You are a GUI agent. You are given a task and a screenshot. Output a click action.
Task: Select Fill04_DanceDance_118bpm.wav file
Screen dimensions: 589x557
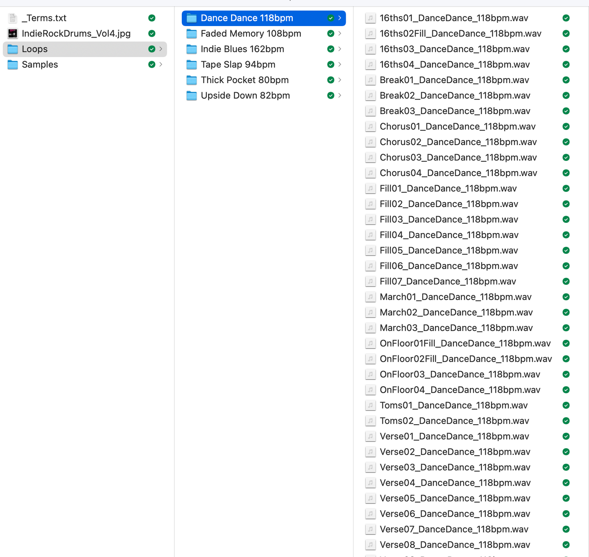coord(449,235)
